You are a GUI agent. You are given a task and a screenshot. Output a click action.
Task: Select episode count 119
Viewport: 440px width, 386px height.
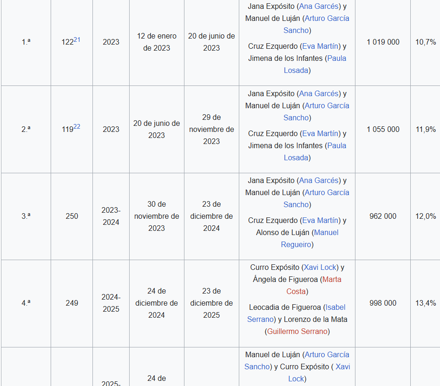pyautogui.click(x=67, y=130)
